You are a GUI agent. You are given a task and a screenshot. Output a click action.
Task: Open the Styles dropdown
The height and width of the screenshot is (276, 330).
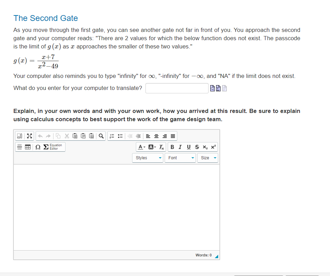[x=148, y=158]
